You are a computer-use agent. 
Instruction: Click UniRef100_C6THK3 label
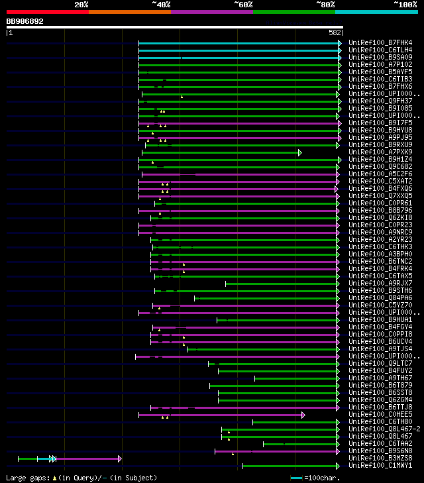tap(380, 246)
